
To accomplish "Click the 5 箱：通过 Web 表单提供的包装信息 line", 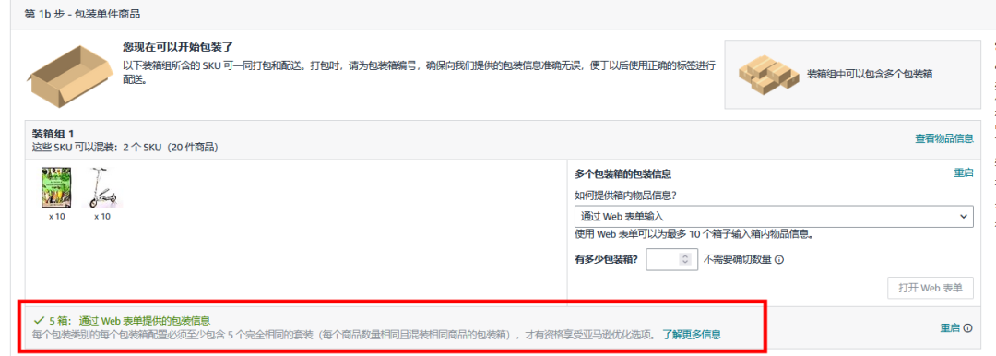I will [x=130, y=320].
